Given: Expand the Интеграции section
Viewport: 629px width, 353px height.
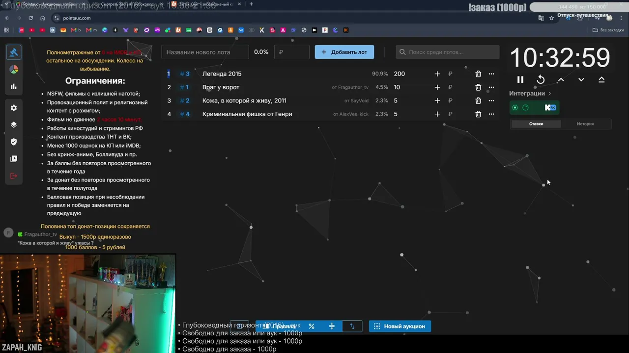Looking at the screenshot, I should pyautogui.click(x=530, y=93).
